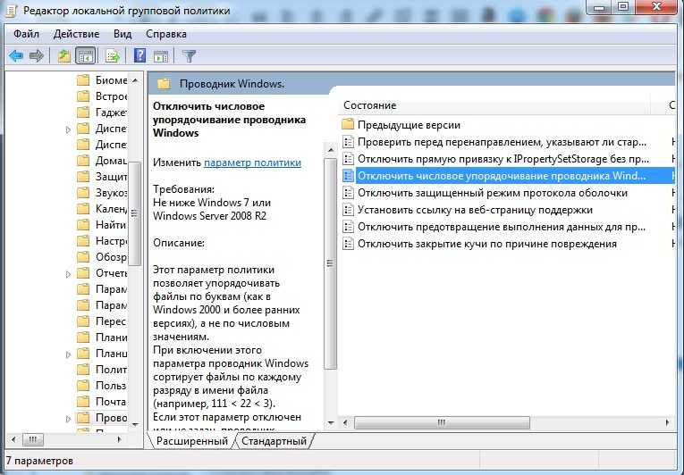Click the window title bar app icon
684x475 pixels.
click(11, 11)
